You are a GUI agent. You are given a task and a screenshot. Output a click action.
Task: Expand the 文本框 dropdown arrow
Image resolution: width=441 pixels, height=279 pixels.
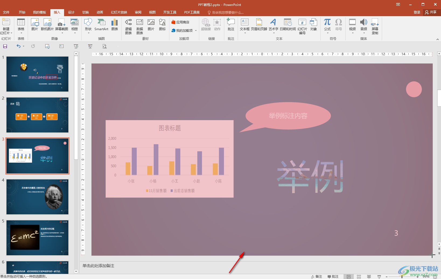[245, 33]
